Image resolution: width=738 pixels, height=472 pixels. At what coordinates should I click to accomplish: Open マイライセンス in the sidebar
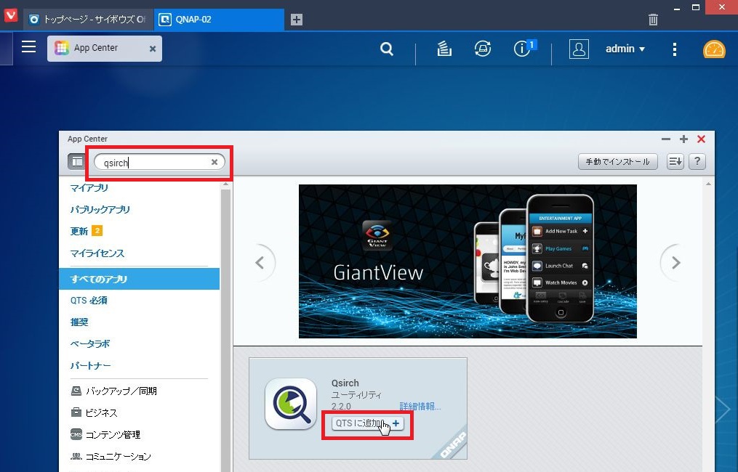pyautogui.click(x=97, y=253)
